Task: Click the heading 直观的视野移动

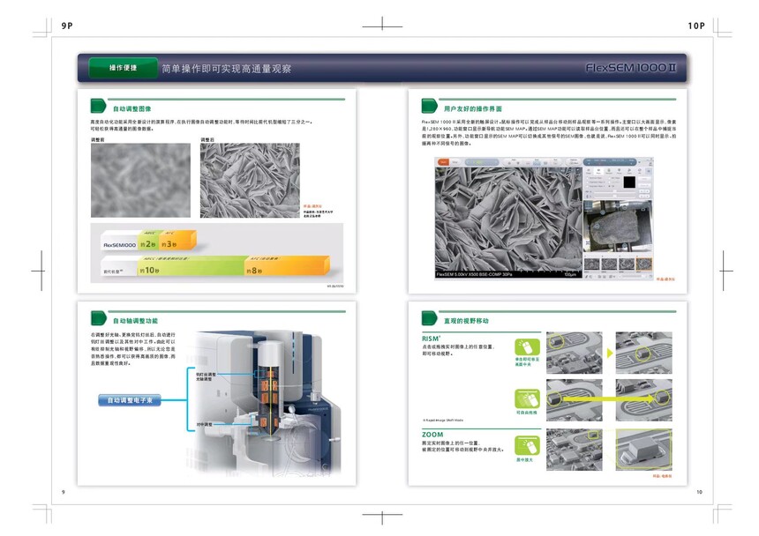Action: coord(466,321)
